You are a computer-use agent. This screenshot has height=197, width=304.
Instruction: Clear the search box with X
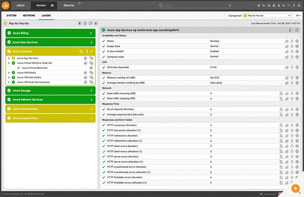click(x=230, y=6)
